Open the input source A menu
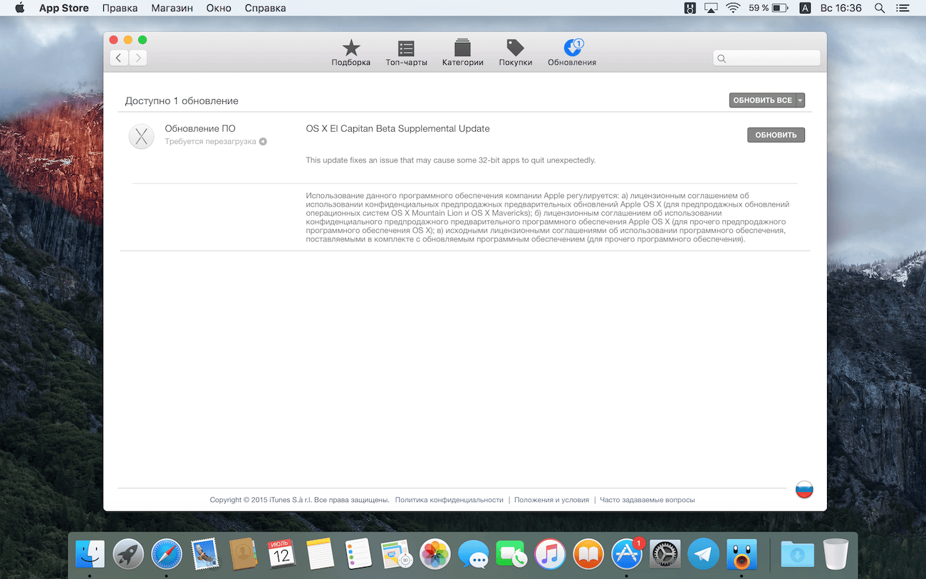Image resolution: width=926 pixels, height=579 pixels. pyautogui.click(x=805, y=8)
